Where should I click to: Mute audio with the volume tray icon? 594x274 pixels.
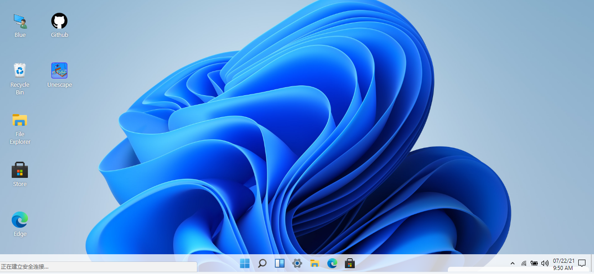coord(545,263)
